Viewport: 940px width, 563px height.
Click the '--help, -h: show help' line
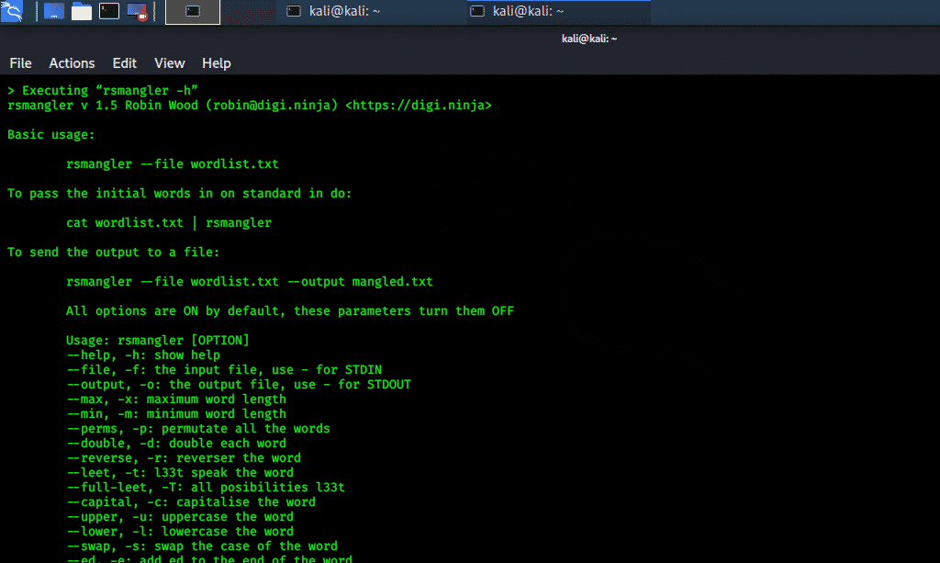point(143,355)
